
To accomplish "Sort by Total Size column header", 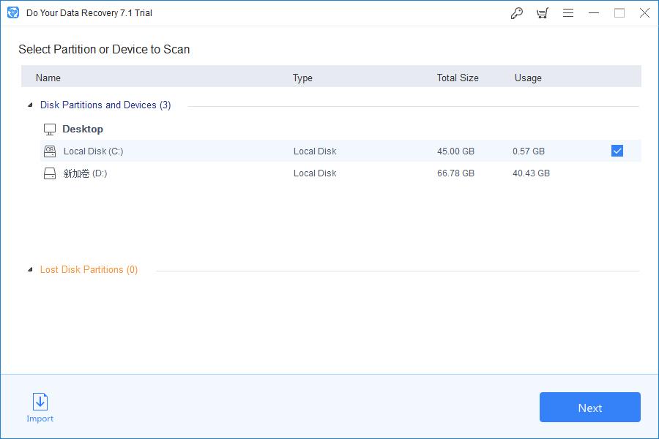I will coord(458,78).
